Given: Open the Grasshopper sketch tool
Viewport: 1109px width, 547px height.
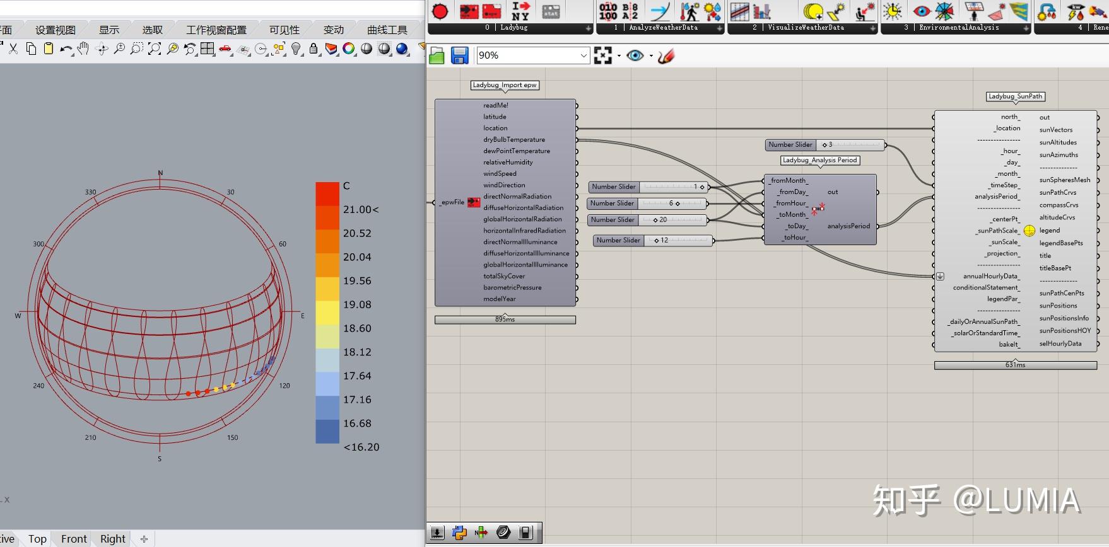Looking at the screenshot, I should (666, 55).
